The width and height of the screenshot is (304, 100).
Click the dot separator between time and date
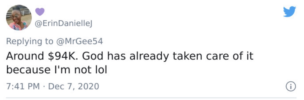(44, 86)
